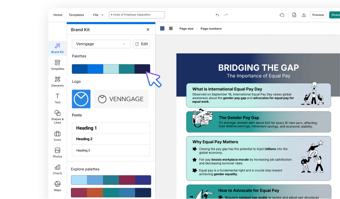Click the undo arrow icon
The height and width of the screenshot is (199, 340).
click(217, 15)
